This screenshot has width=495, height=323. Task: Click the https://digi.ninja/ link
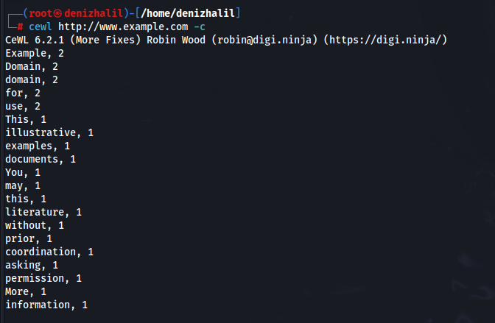click(x=385, y=40)
